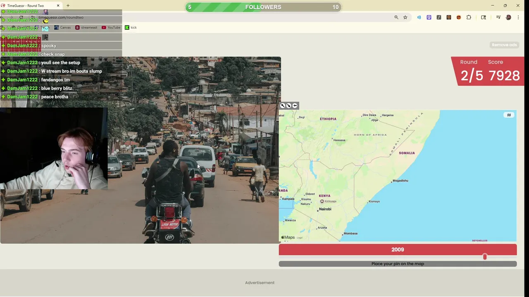The width and height of the screenshot is (529, 297).
Task: Open the media controls music-note icon
Action: coord(498,17)
